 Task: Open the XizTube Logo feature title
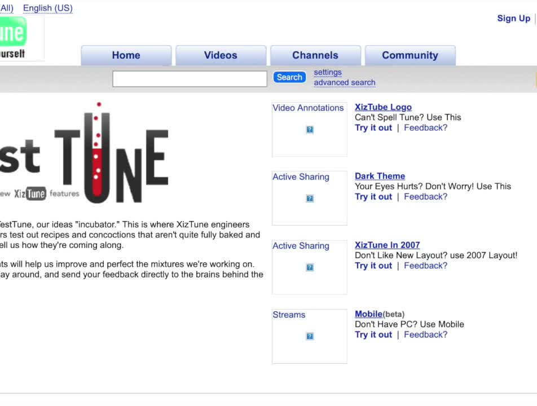(383, 107)
